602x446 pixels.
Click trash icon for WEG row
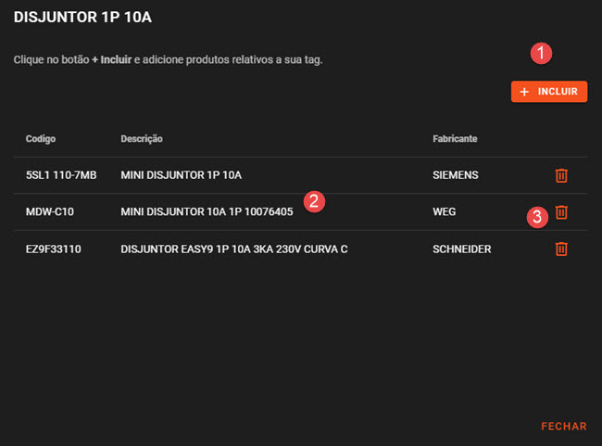(561, 212)
